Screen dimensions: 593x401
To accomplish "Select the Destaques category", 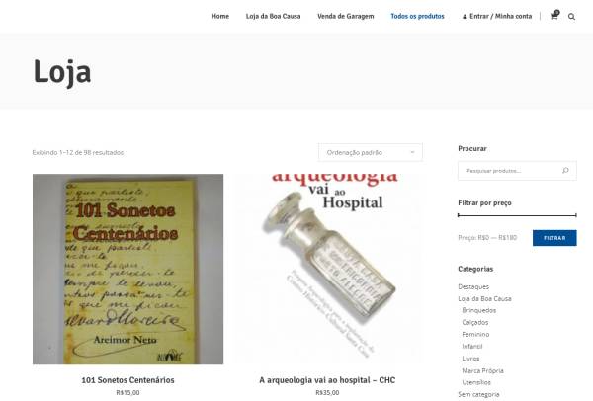I will 473,286.
